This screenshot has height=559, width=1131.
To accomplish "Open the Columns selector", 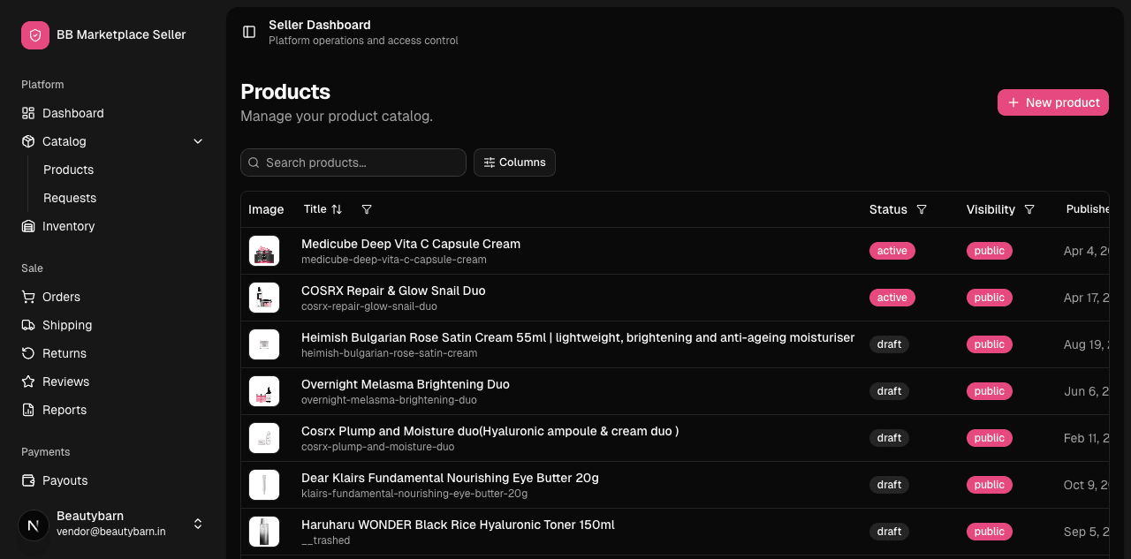I will coord(514,162).
